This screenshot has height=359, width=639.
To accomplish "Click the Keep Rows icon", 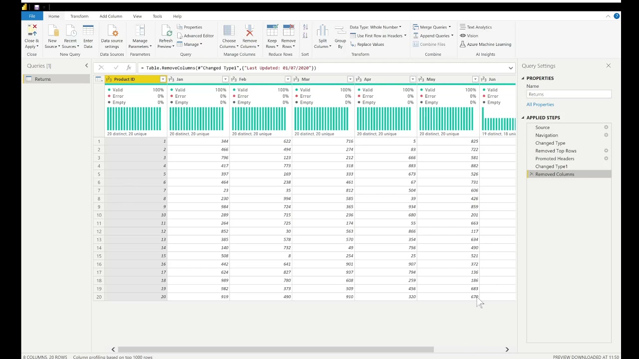I will click(x=272, y=30).
